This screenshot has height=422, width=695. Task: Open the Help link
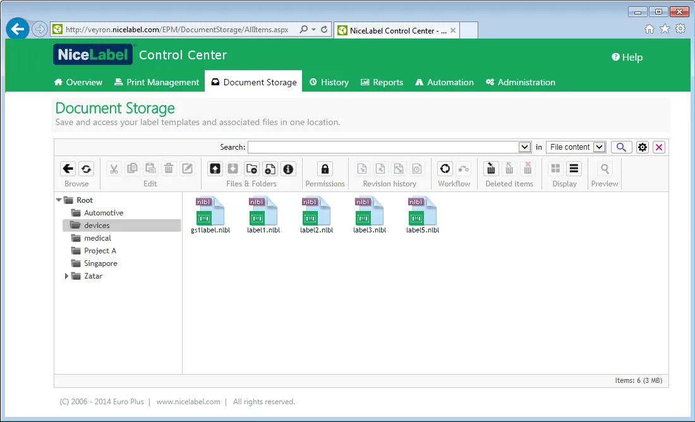627,57
